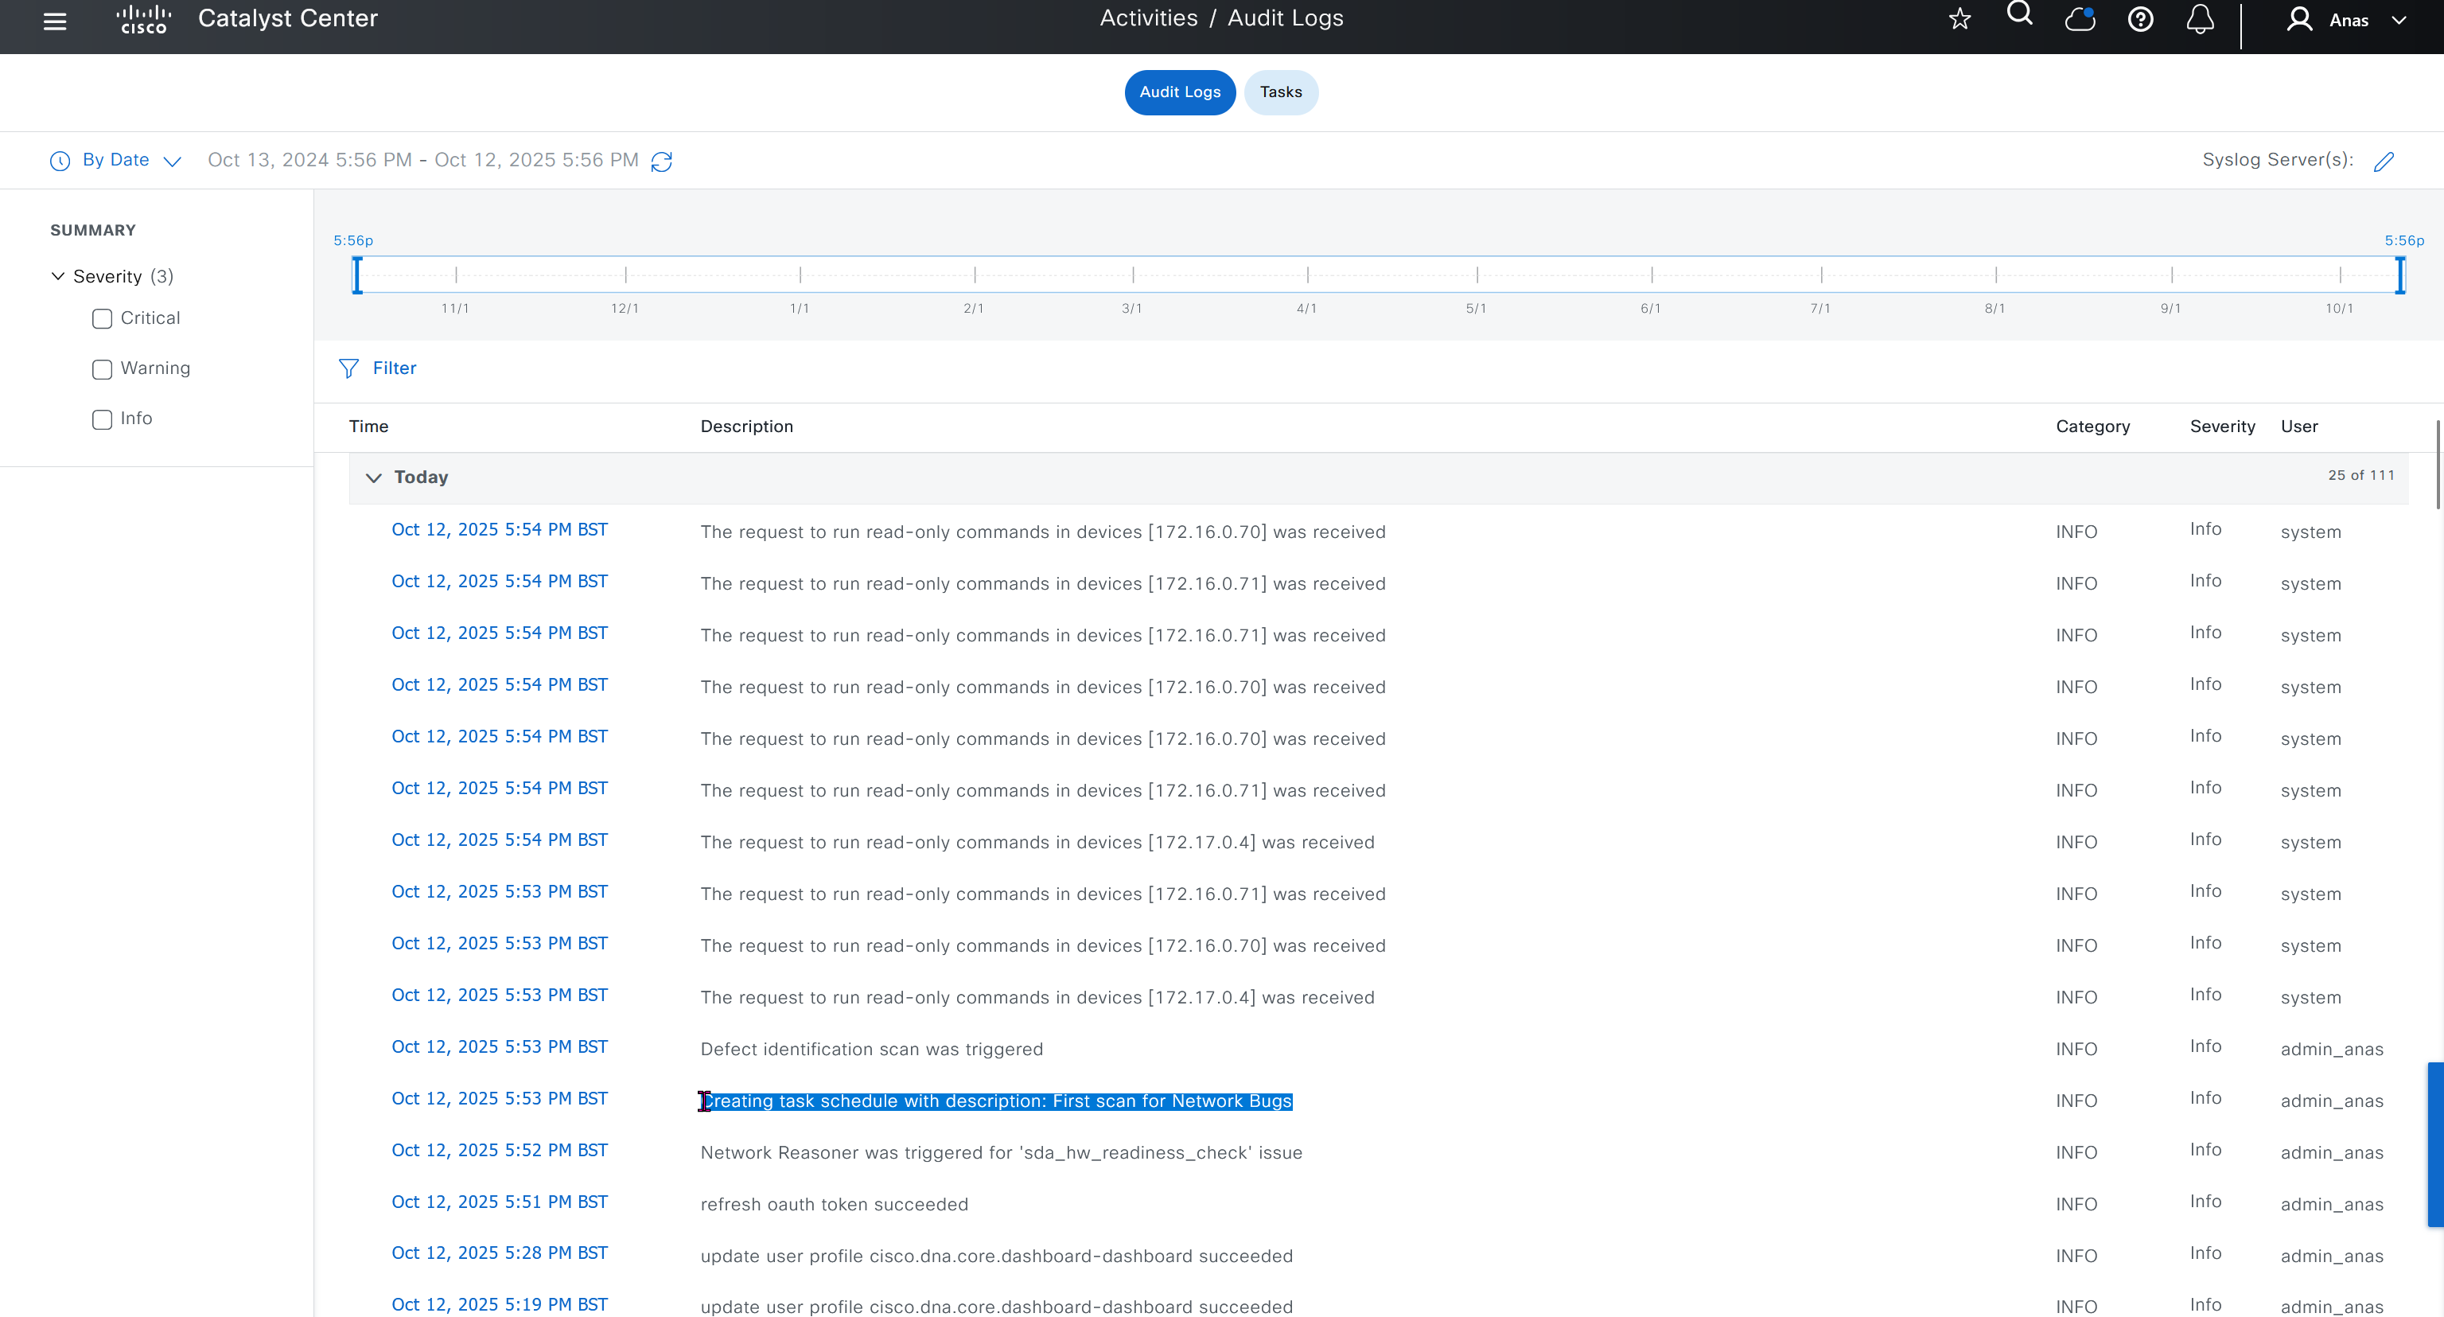Open the By Date dropdown
Viewport: 2444px width, 1317px height.
point(115,161)
